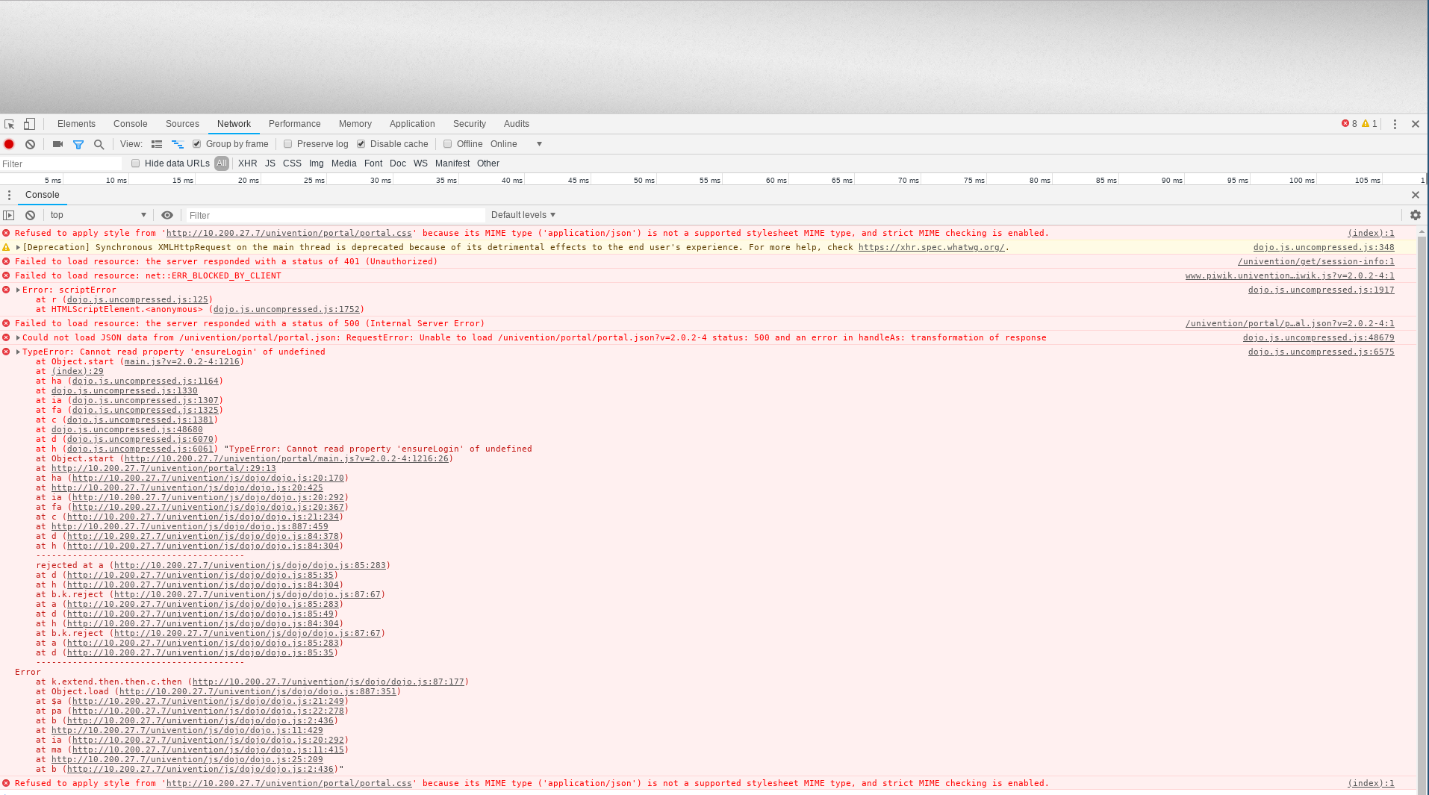Open the Performance tab
Image resolution: width=1429 pixels, height=795 pixels.
click(294, 124)
